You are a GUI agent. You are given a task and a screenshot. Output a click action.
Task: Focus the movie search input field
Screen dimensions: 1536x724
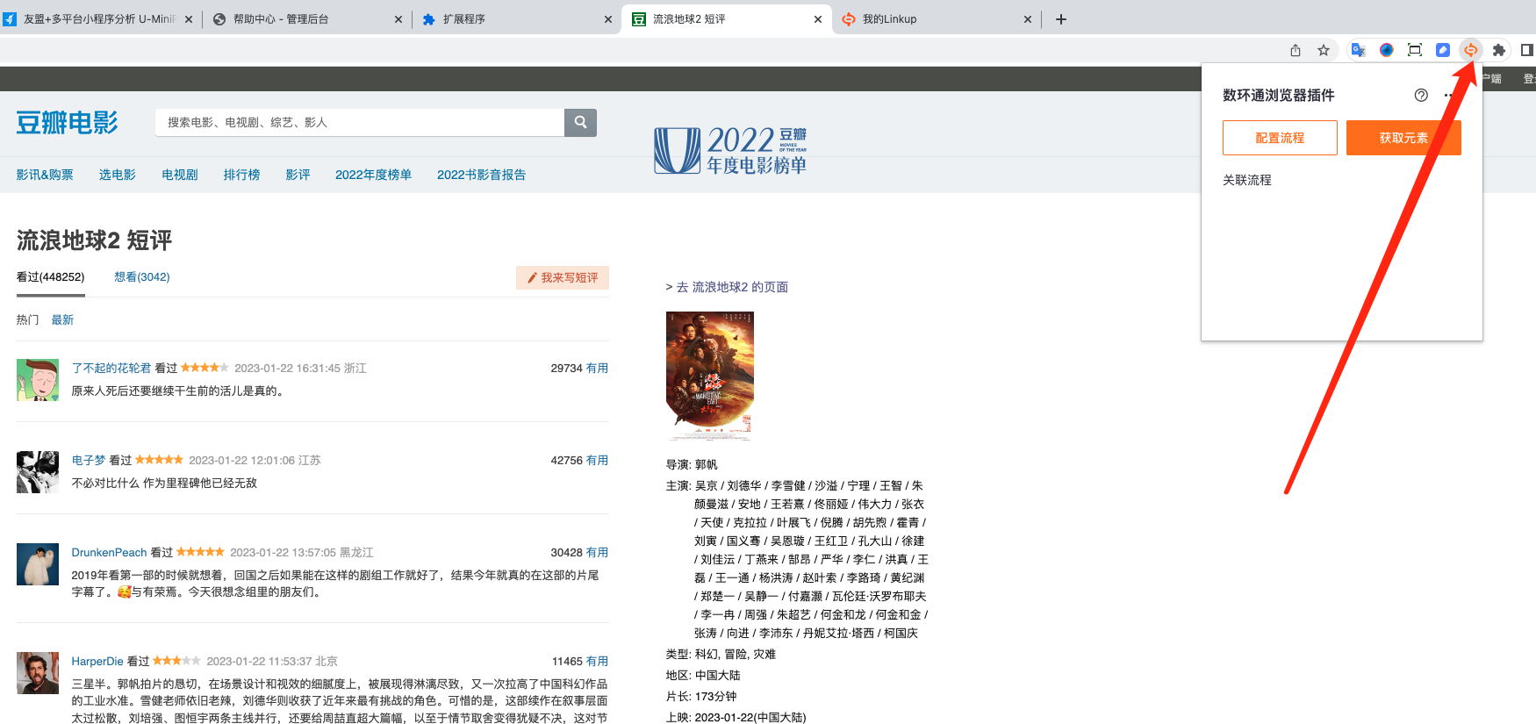tap(360, 123)
